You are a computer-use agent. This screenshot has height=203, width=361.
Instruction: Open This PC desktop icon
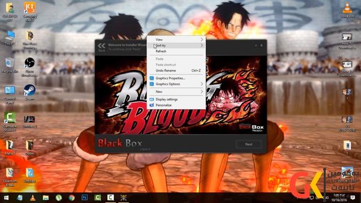tap(10, 38)
